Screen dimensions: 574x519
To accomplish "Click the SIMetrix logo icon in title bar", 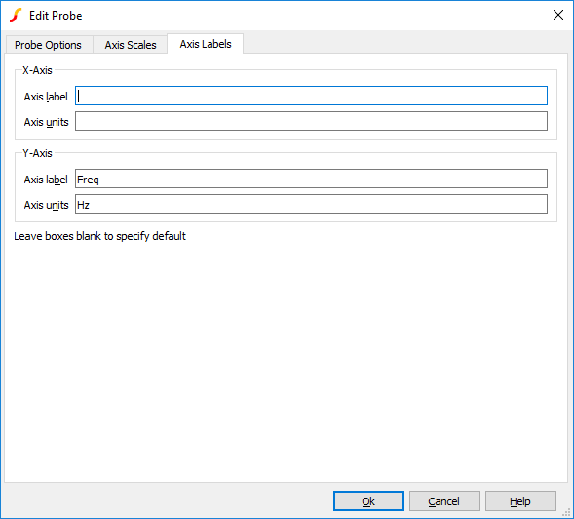I will (16, 16).
